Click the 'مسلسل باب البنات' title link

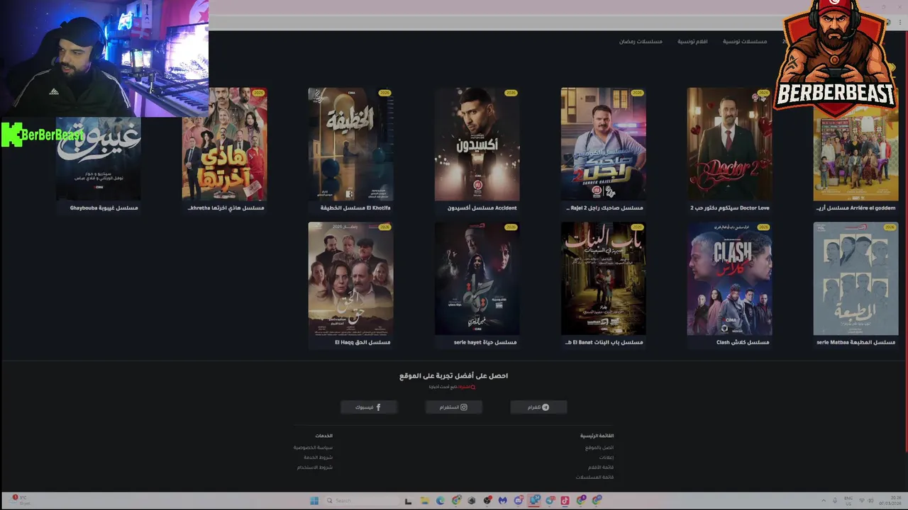[x=604, y=343]
